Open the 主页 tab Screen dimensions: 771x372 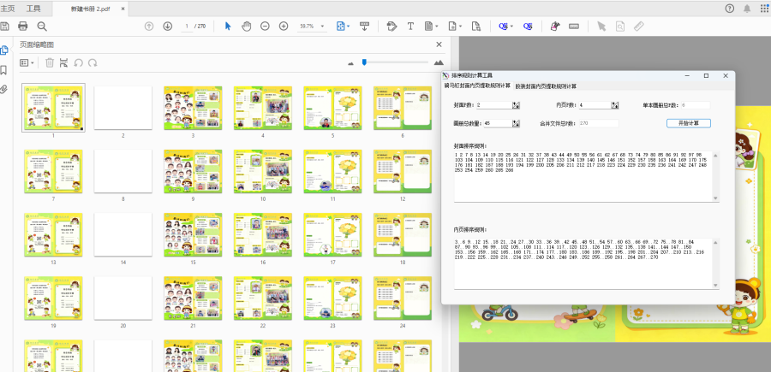click(x=8, y=9)
